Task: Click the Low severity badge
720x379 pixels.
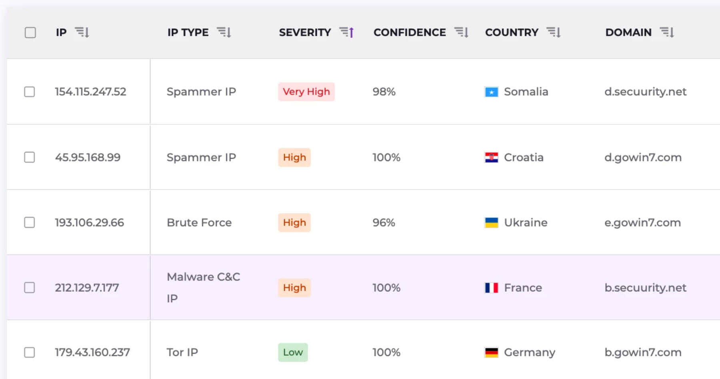Action: tap(293, 353)
